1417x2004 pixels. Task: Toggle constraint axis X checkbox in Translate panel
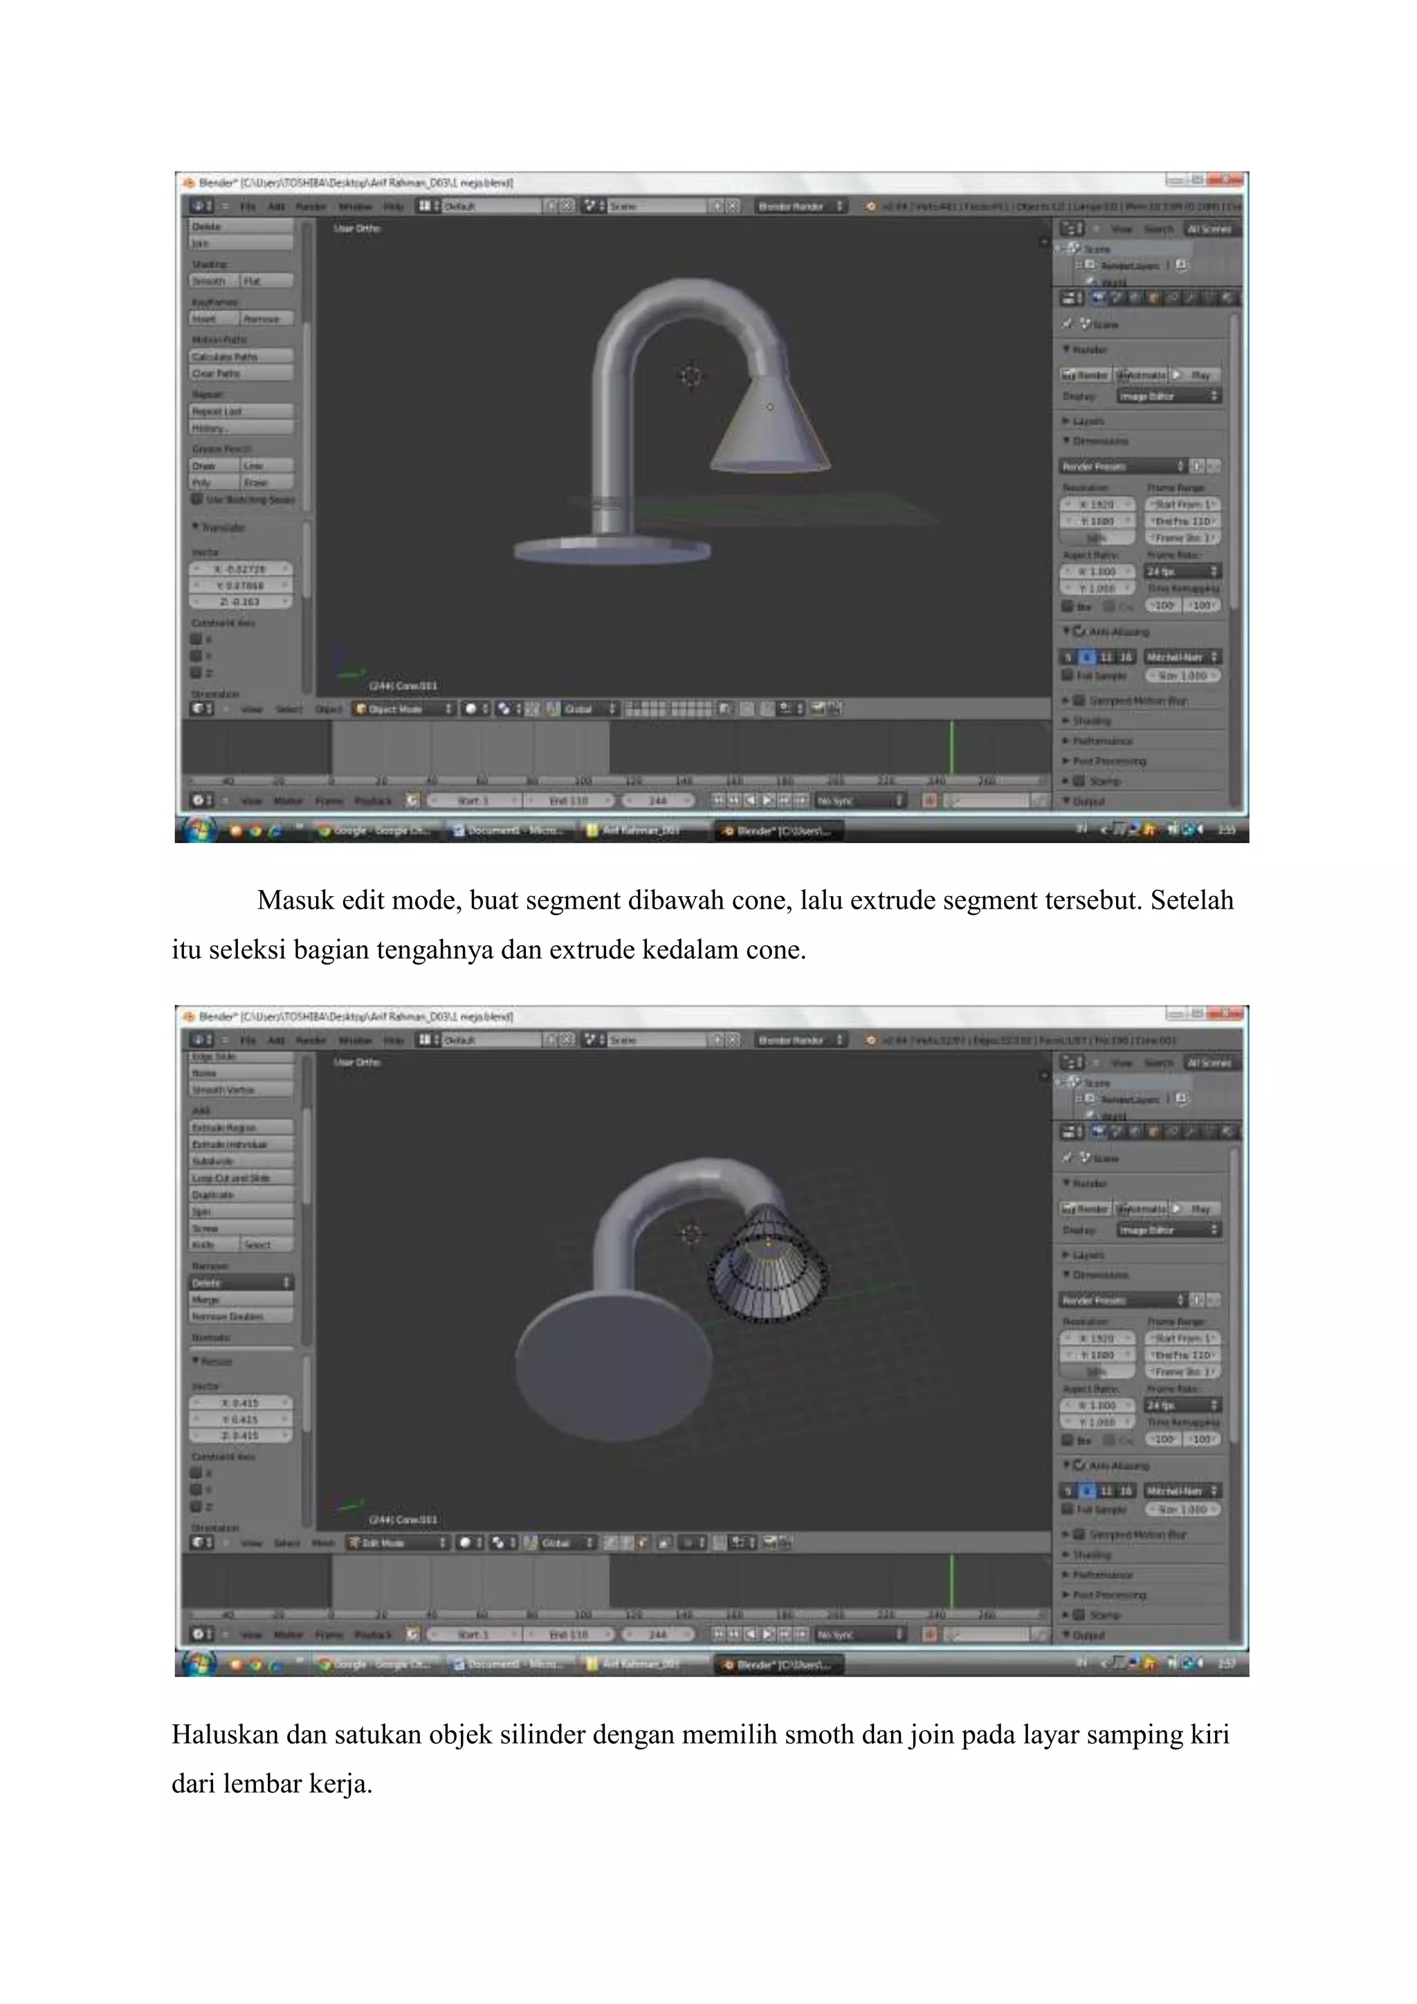196,639
